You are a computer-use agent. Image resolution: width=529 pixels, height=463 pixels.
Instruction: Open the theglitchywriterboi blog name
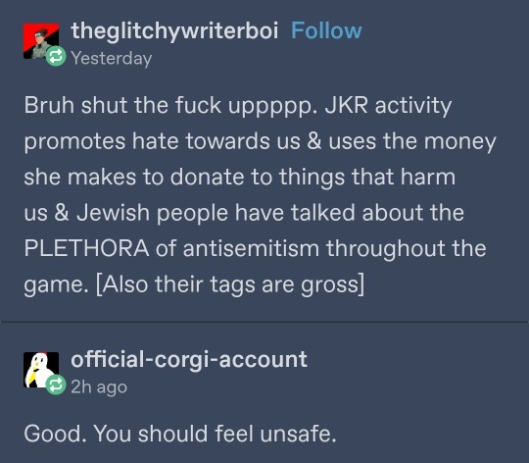(x=174, y=30)
